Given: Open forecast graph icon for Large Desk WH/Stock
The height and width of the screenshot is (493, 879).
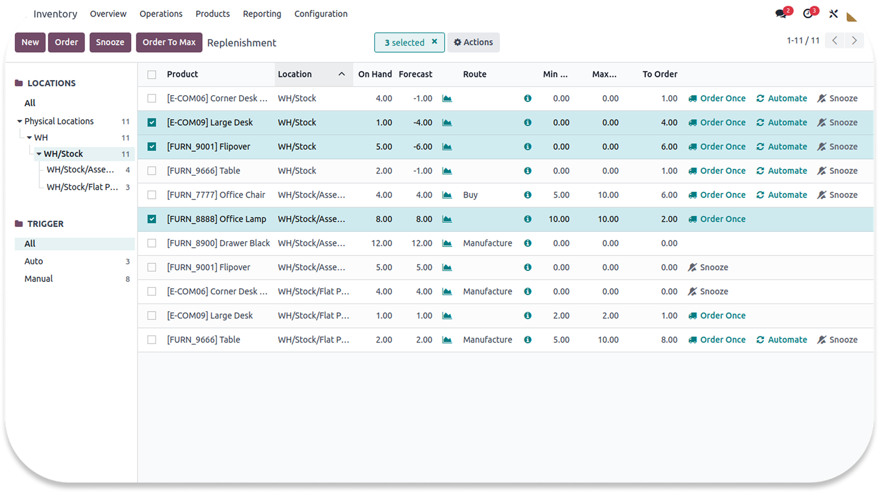Looking at the screenshot, I should [447, 123].
